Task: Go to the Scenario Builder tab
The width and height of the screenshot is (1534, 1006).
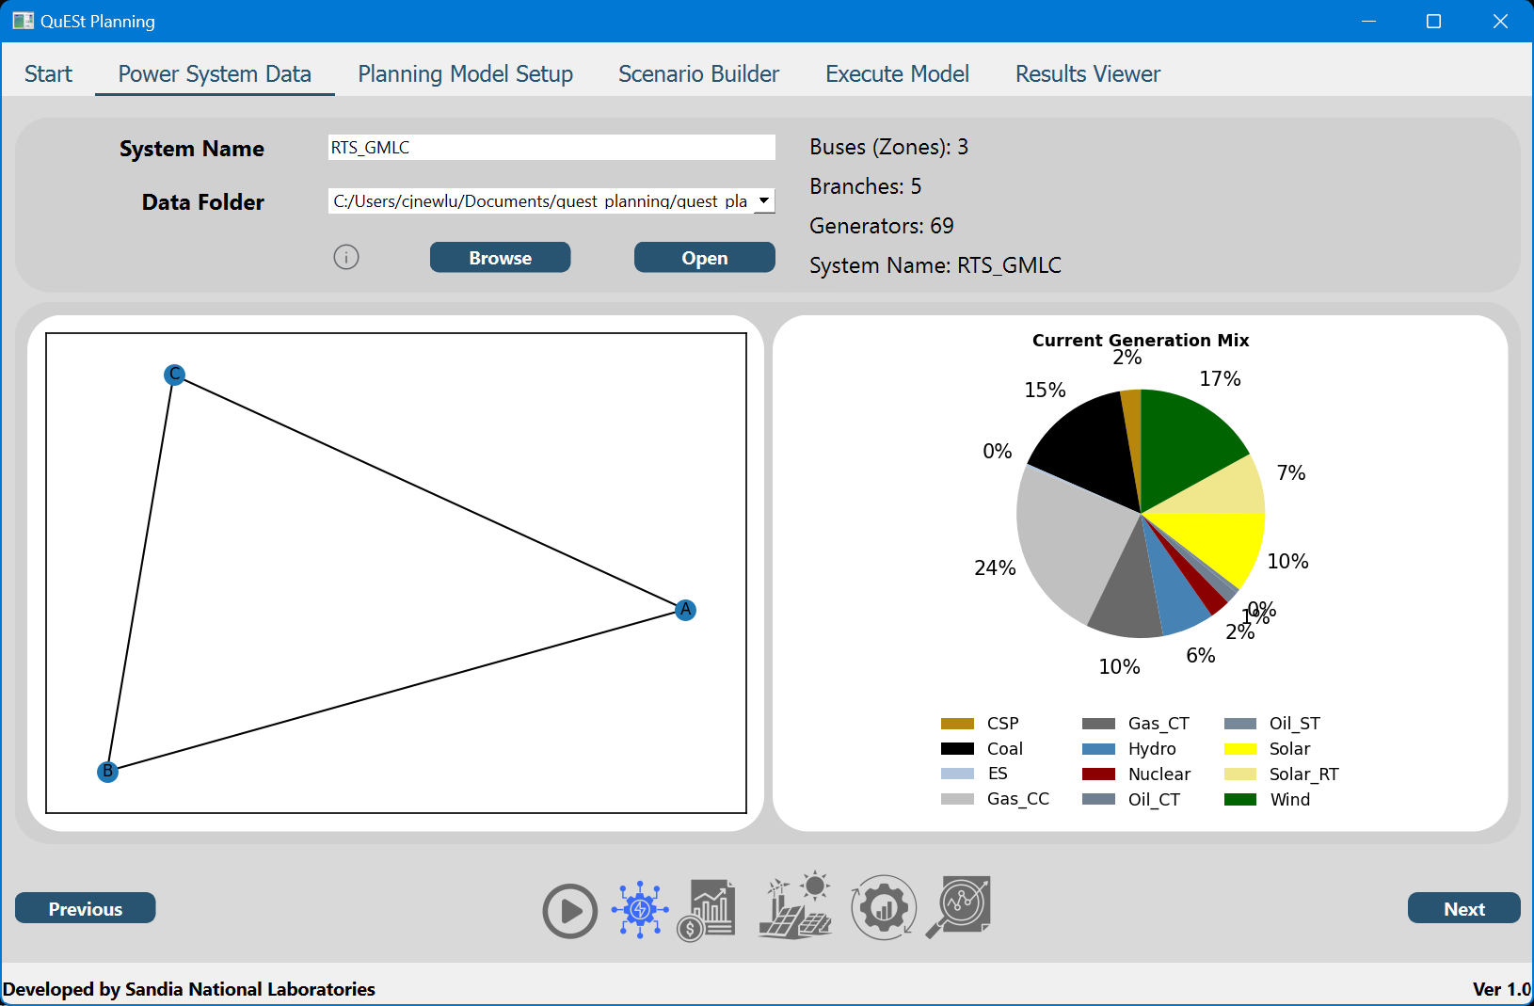Action: tap(698, 73)
